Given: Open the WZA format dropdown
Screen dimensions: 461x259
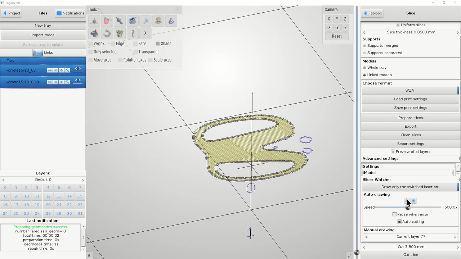Looking at the screenshot, I should pyautogui.click(x=410, y=90).
